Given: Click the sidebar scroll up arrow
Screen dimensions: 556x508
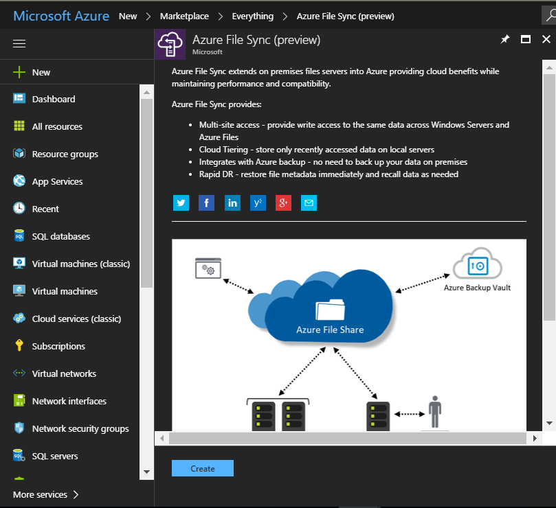Looking at the screenshot, I should pyautogui.click(x=147, y=92).
